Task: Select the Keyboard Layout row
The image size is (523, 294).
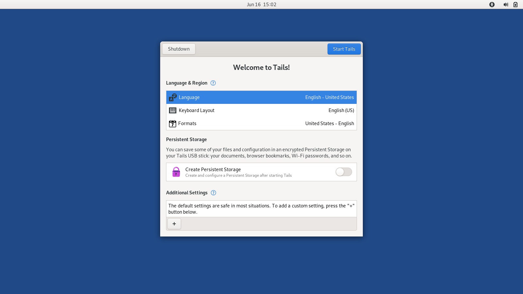Action: pyautogui.click(x=261, y=110)
